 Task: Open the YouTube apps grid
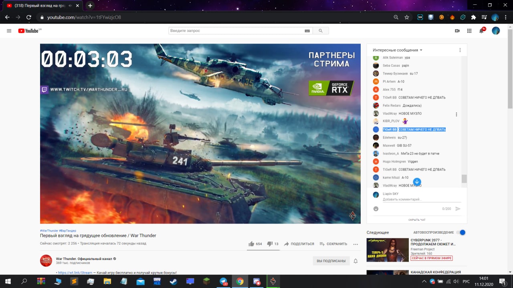pyautogui.click(x=469, y=31)
